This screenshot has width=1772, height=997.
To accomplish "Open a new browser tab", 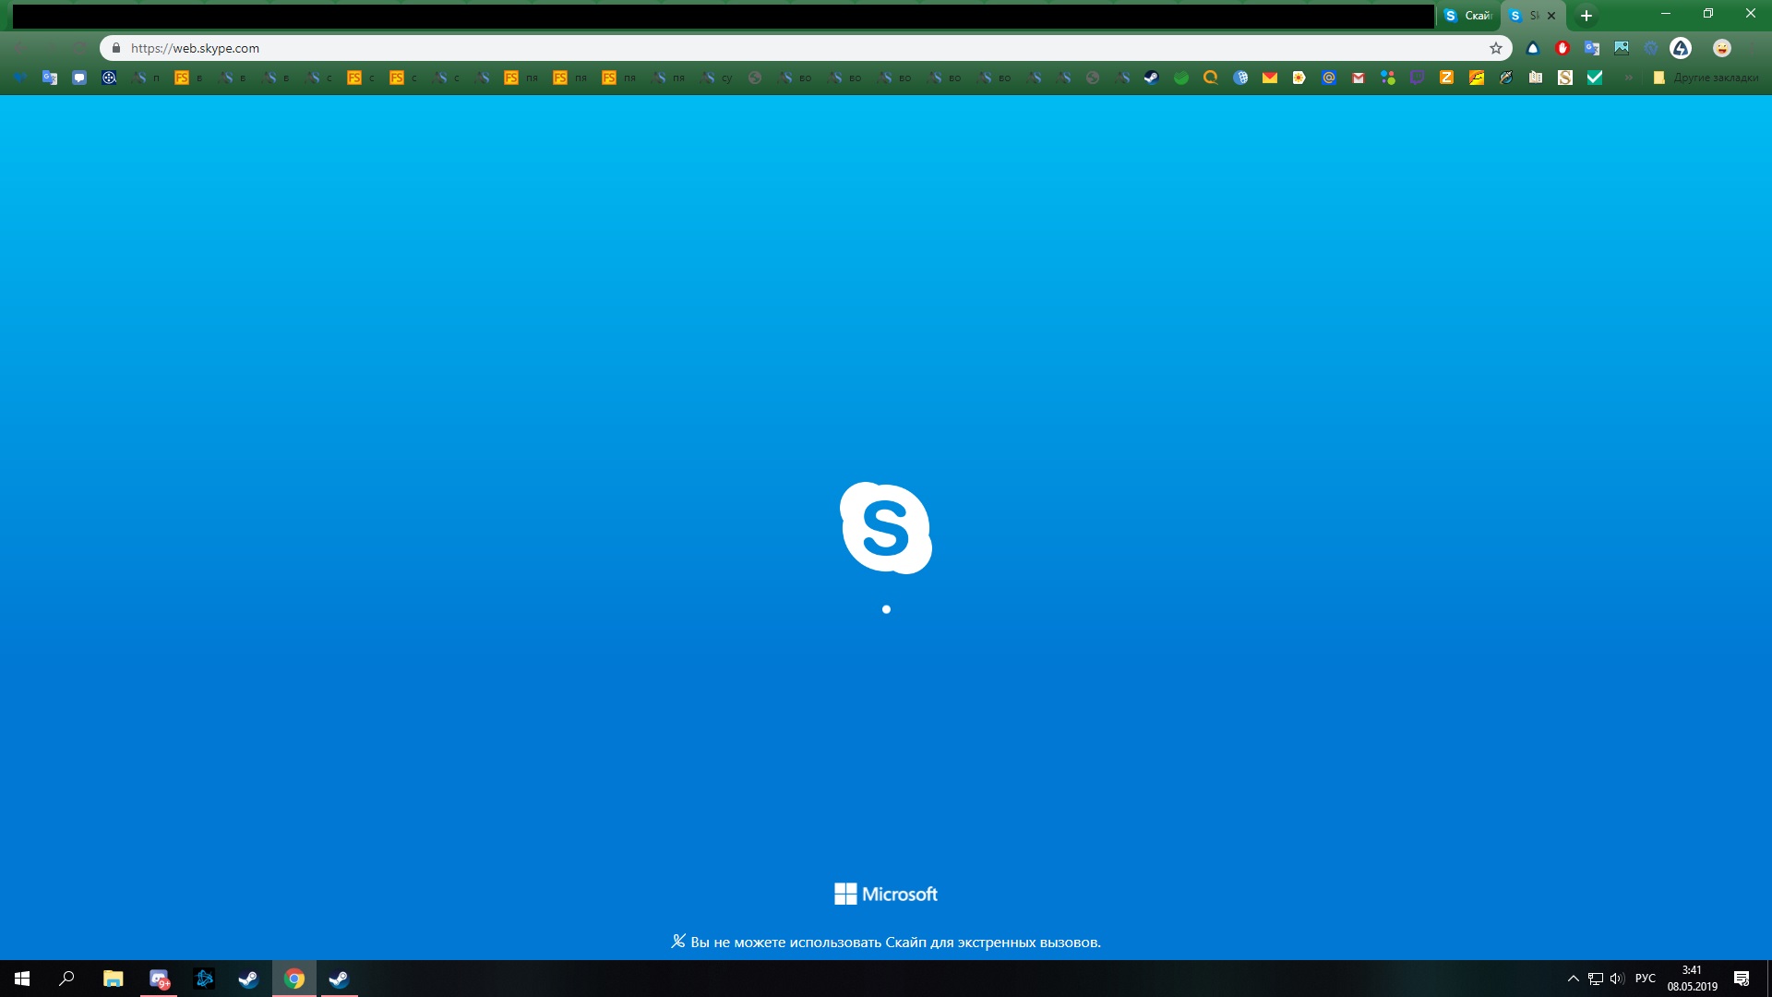I will (x=1586, y=16).
